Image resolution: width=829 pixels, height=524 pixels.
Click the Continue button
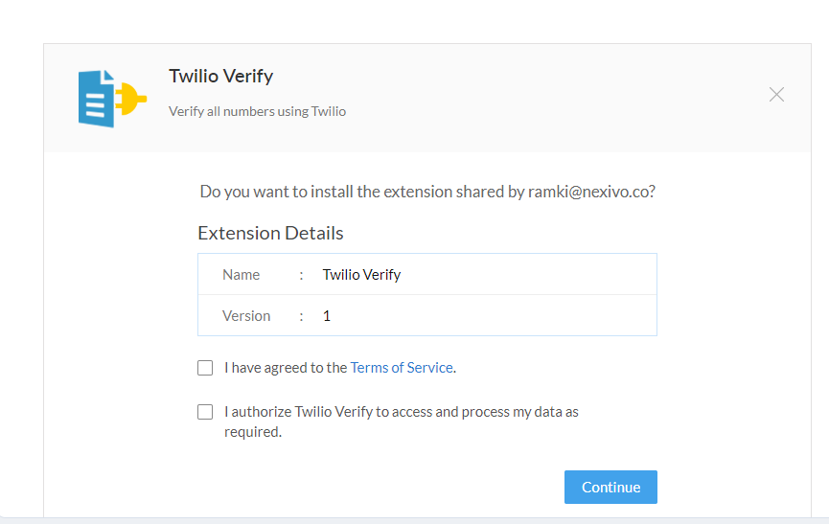tap(610, 487)
